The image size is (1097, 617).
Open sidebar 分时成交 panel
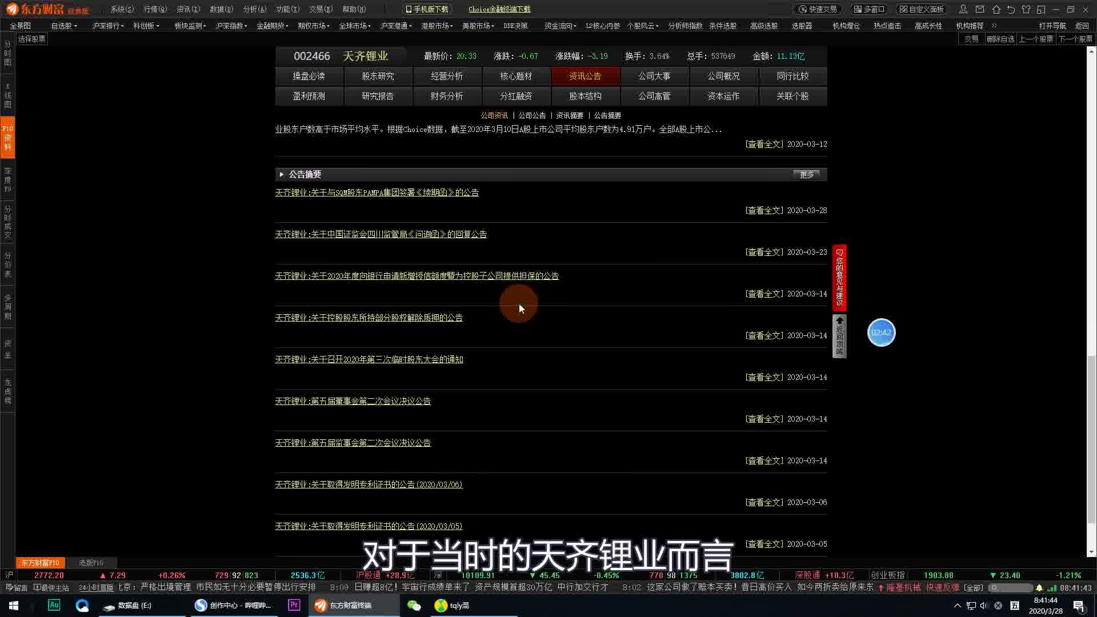pyautogui.click(x=7, y=222)
